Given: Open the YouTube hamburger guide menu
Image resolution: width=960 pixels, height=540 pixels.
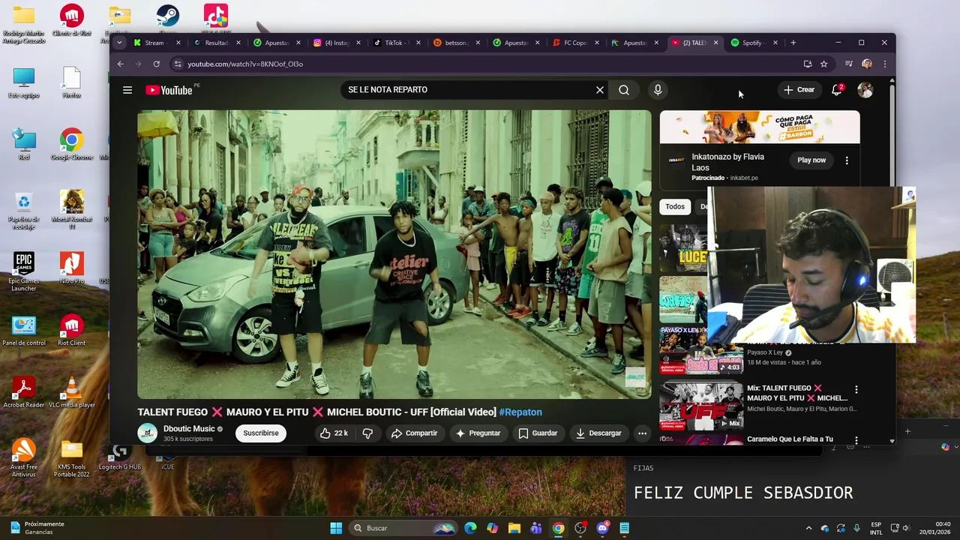Looking at the screenshot, I should pyautogui.click(x=127, y=90).
